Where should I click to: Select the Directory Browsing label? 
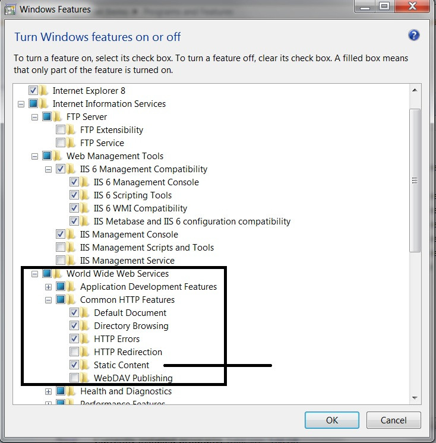[x=131, y=326]
